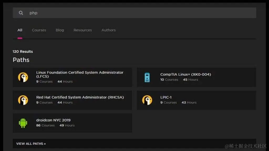
Task: Open Linux Foundation Certified System Administrator path
Action: [80, 74]
